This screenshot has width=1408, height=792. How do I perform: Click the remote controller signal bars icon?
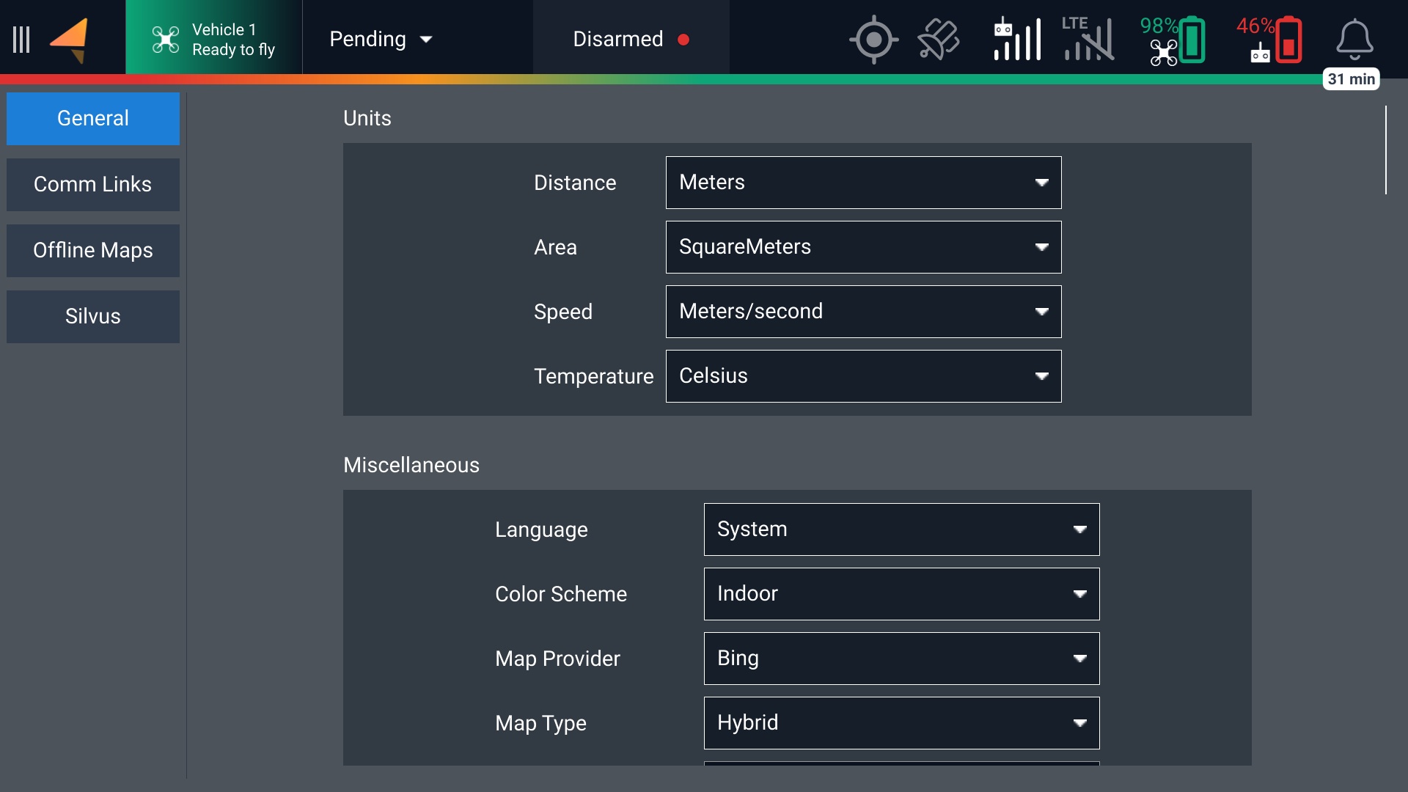[x=1016, y=40]
